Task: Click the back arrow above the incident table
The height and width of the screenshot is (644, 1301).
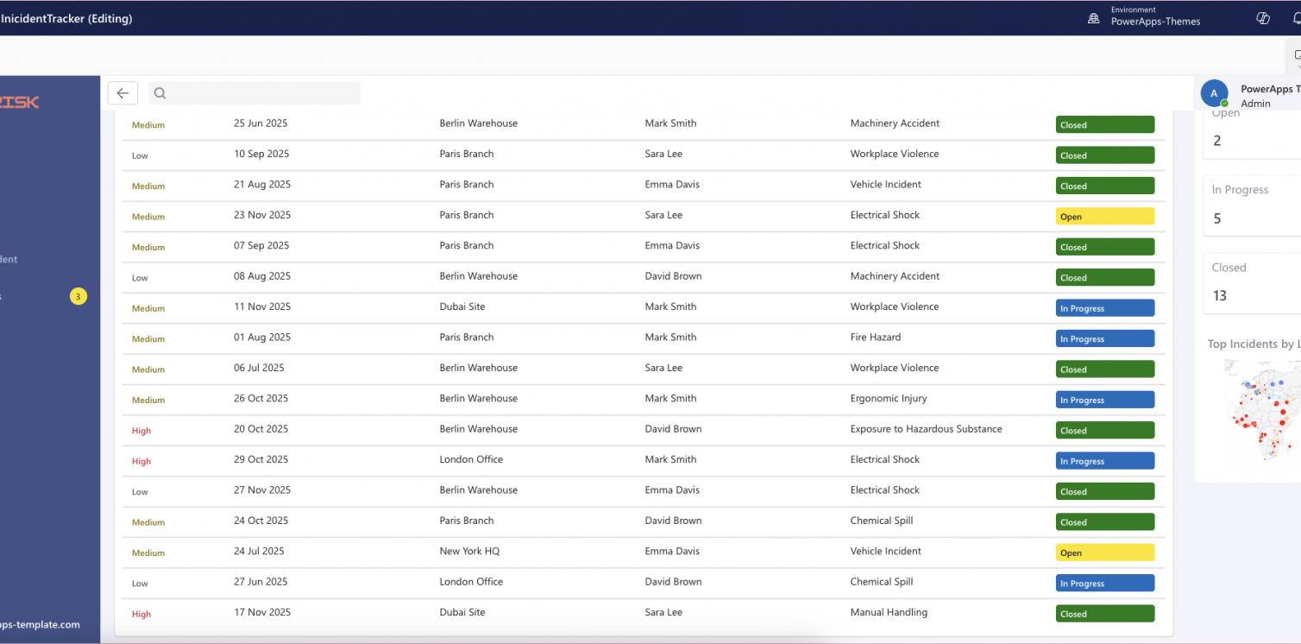Action: click(x=122, y=92)
